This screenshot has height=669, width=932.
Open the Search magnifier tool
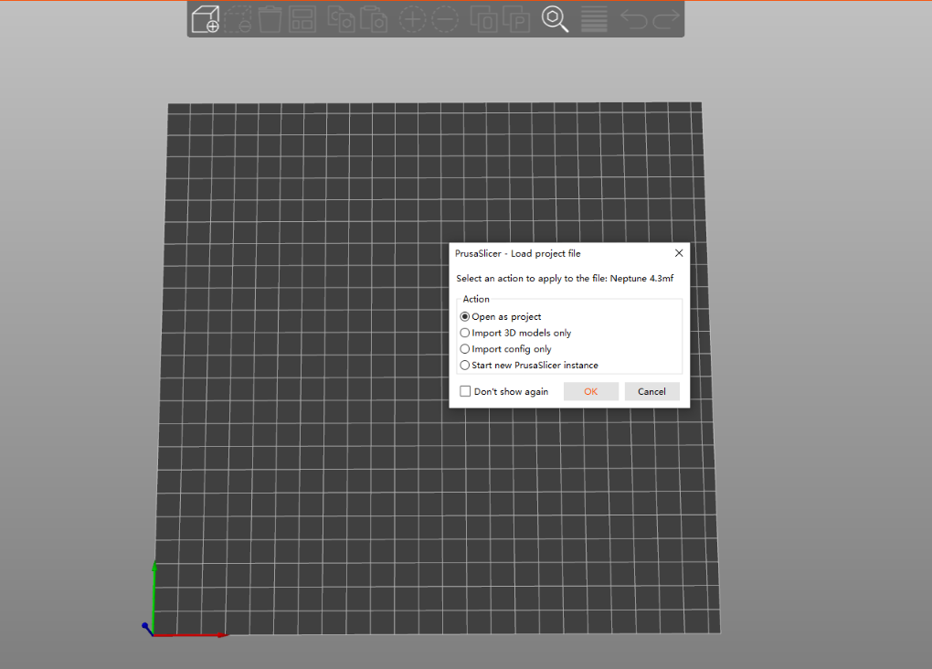click(555, 19)
